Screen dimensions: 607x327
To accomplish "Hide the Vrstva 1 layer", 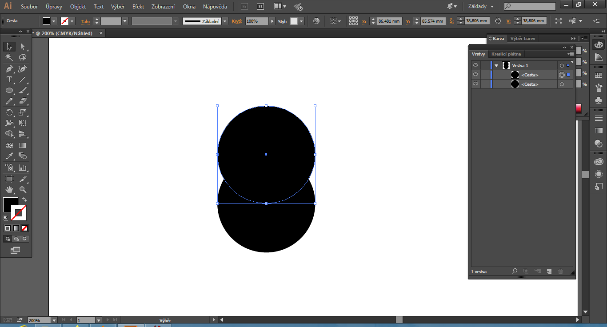I will (x=475, y=65).
